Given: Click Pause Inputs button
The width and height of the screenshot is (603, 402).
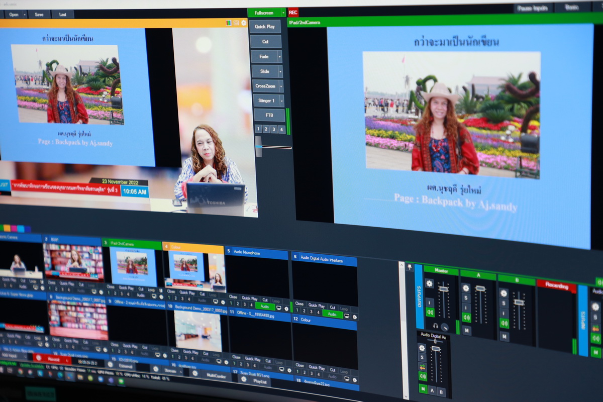Looking at the screenshot, I should point(533,8).
